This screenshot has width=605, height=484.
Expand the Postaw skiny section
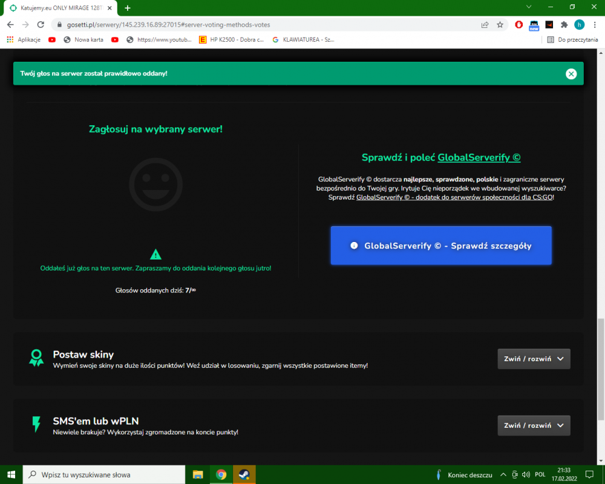click(534, 359)
